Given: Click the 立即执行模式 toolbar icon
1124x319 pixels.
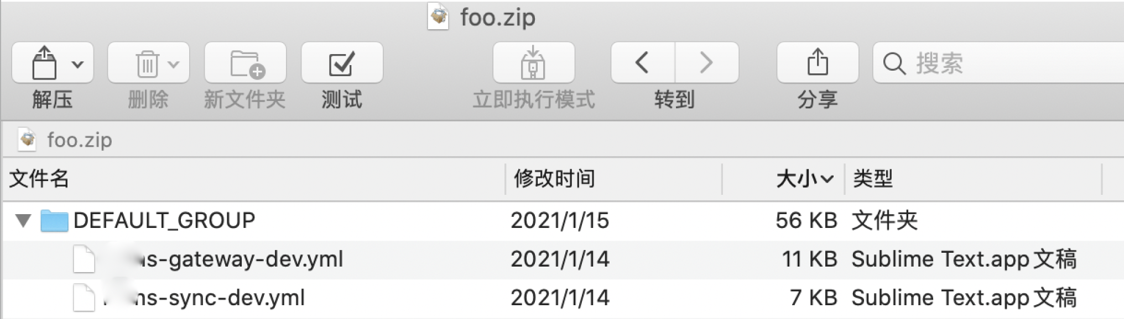Looking at the screenshot, I should pyautogui.click(x=534, y=62).
